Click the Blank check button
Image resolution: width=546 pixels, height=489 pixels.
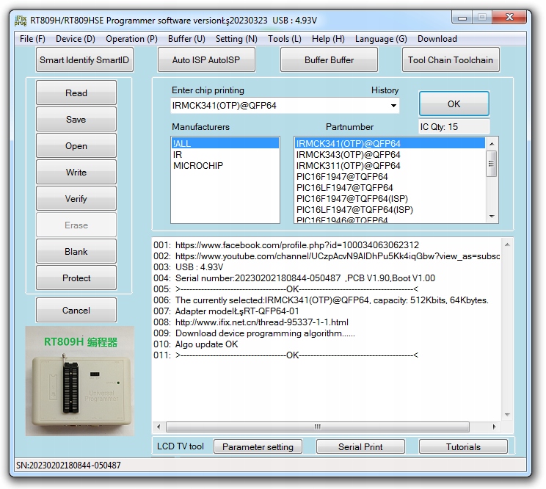point(76,252)
